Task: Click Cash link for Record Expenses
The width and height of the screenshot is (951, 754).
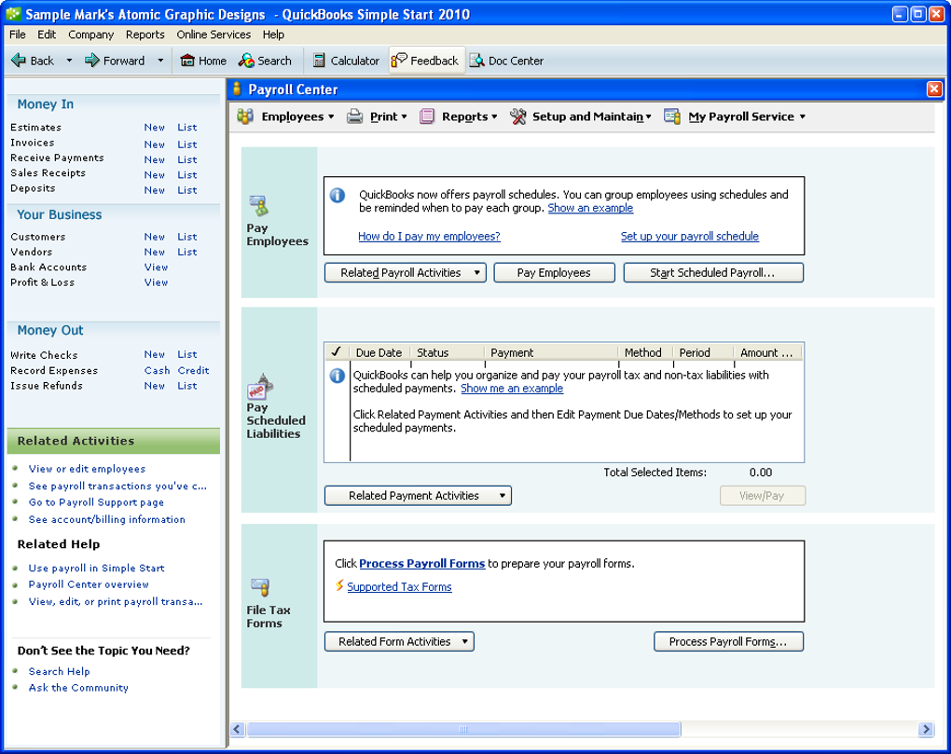Action: coord(157,370)
